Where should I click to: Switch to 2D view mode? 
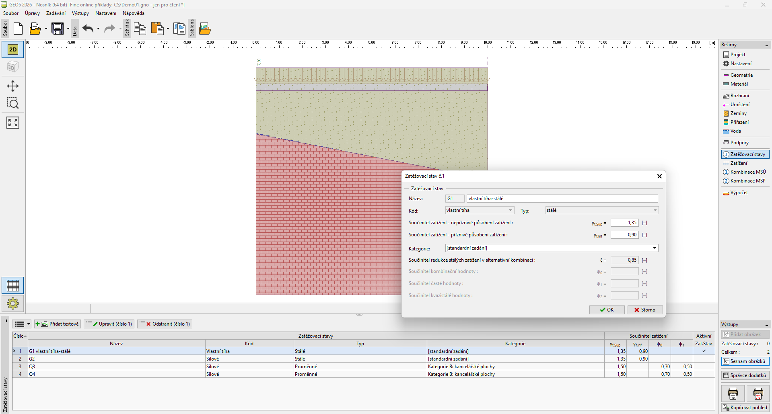(13, 49)
